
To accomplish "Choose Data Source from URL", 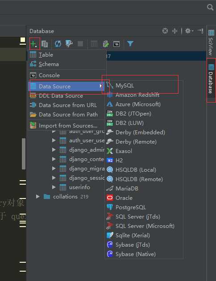I will tap(67, 105).
